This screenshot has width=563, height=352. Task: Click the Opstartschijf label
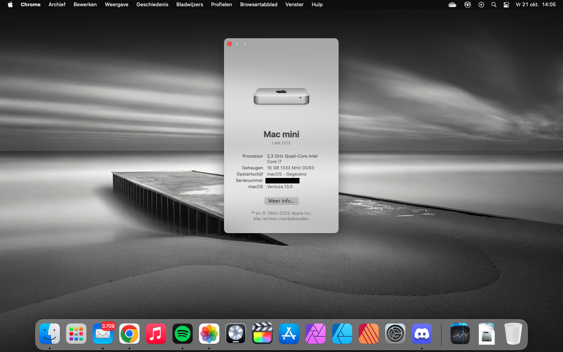(250, 174)
